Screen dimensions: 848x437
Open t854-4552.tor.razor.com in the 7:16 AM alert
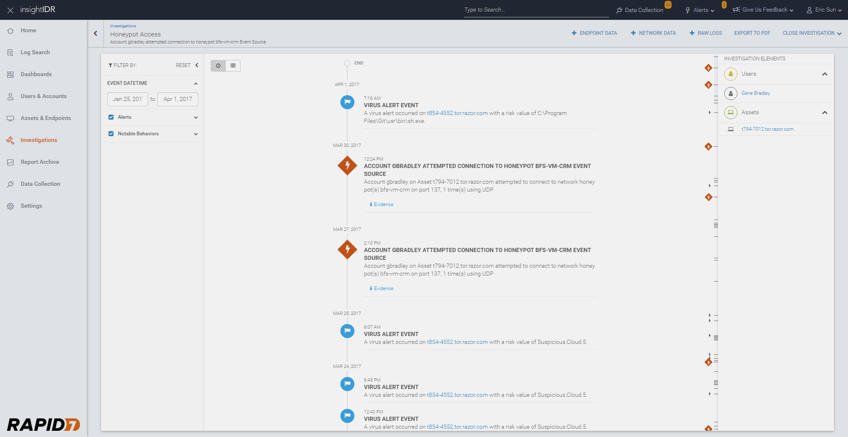pyautogui.click(x=457, y=113)
